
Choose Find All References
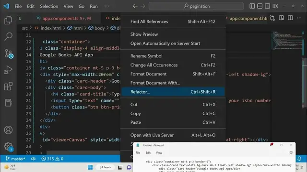[x=173, y=21]
